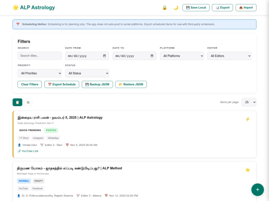The width and height of the screenshot is (269, 201).
Task: Click the Scheduling Notice calendar icon
Action: point(18,24)
